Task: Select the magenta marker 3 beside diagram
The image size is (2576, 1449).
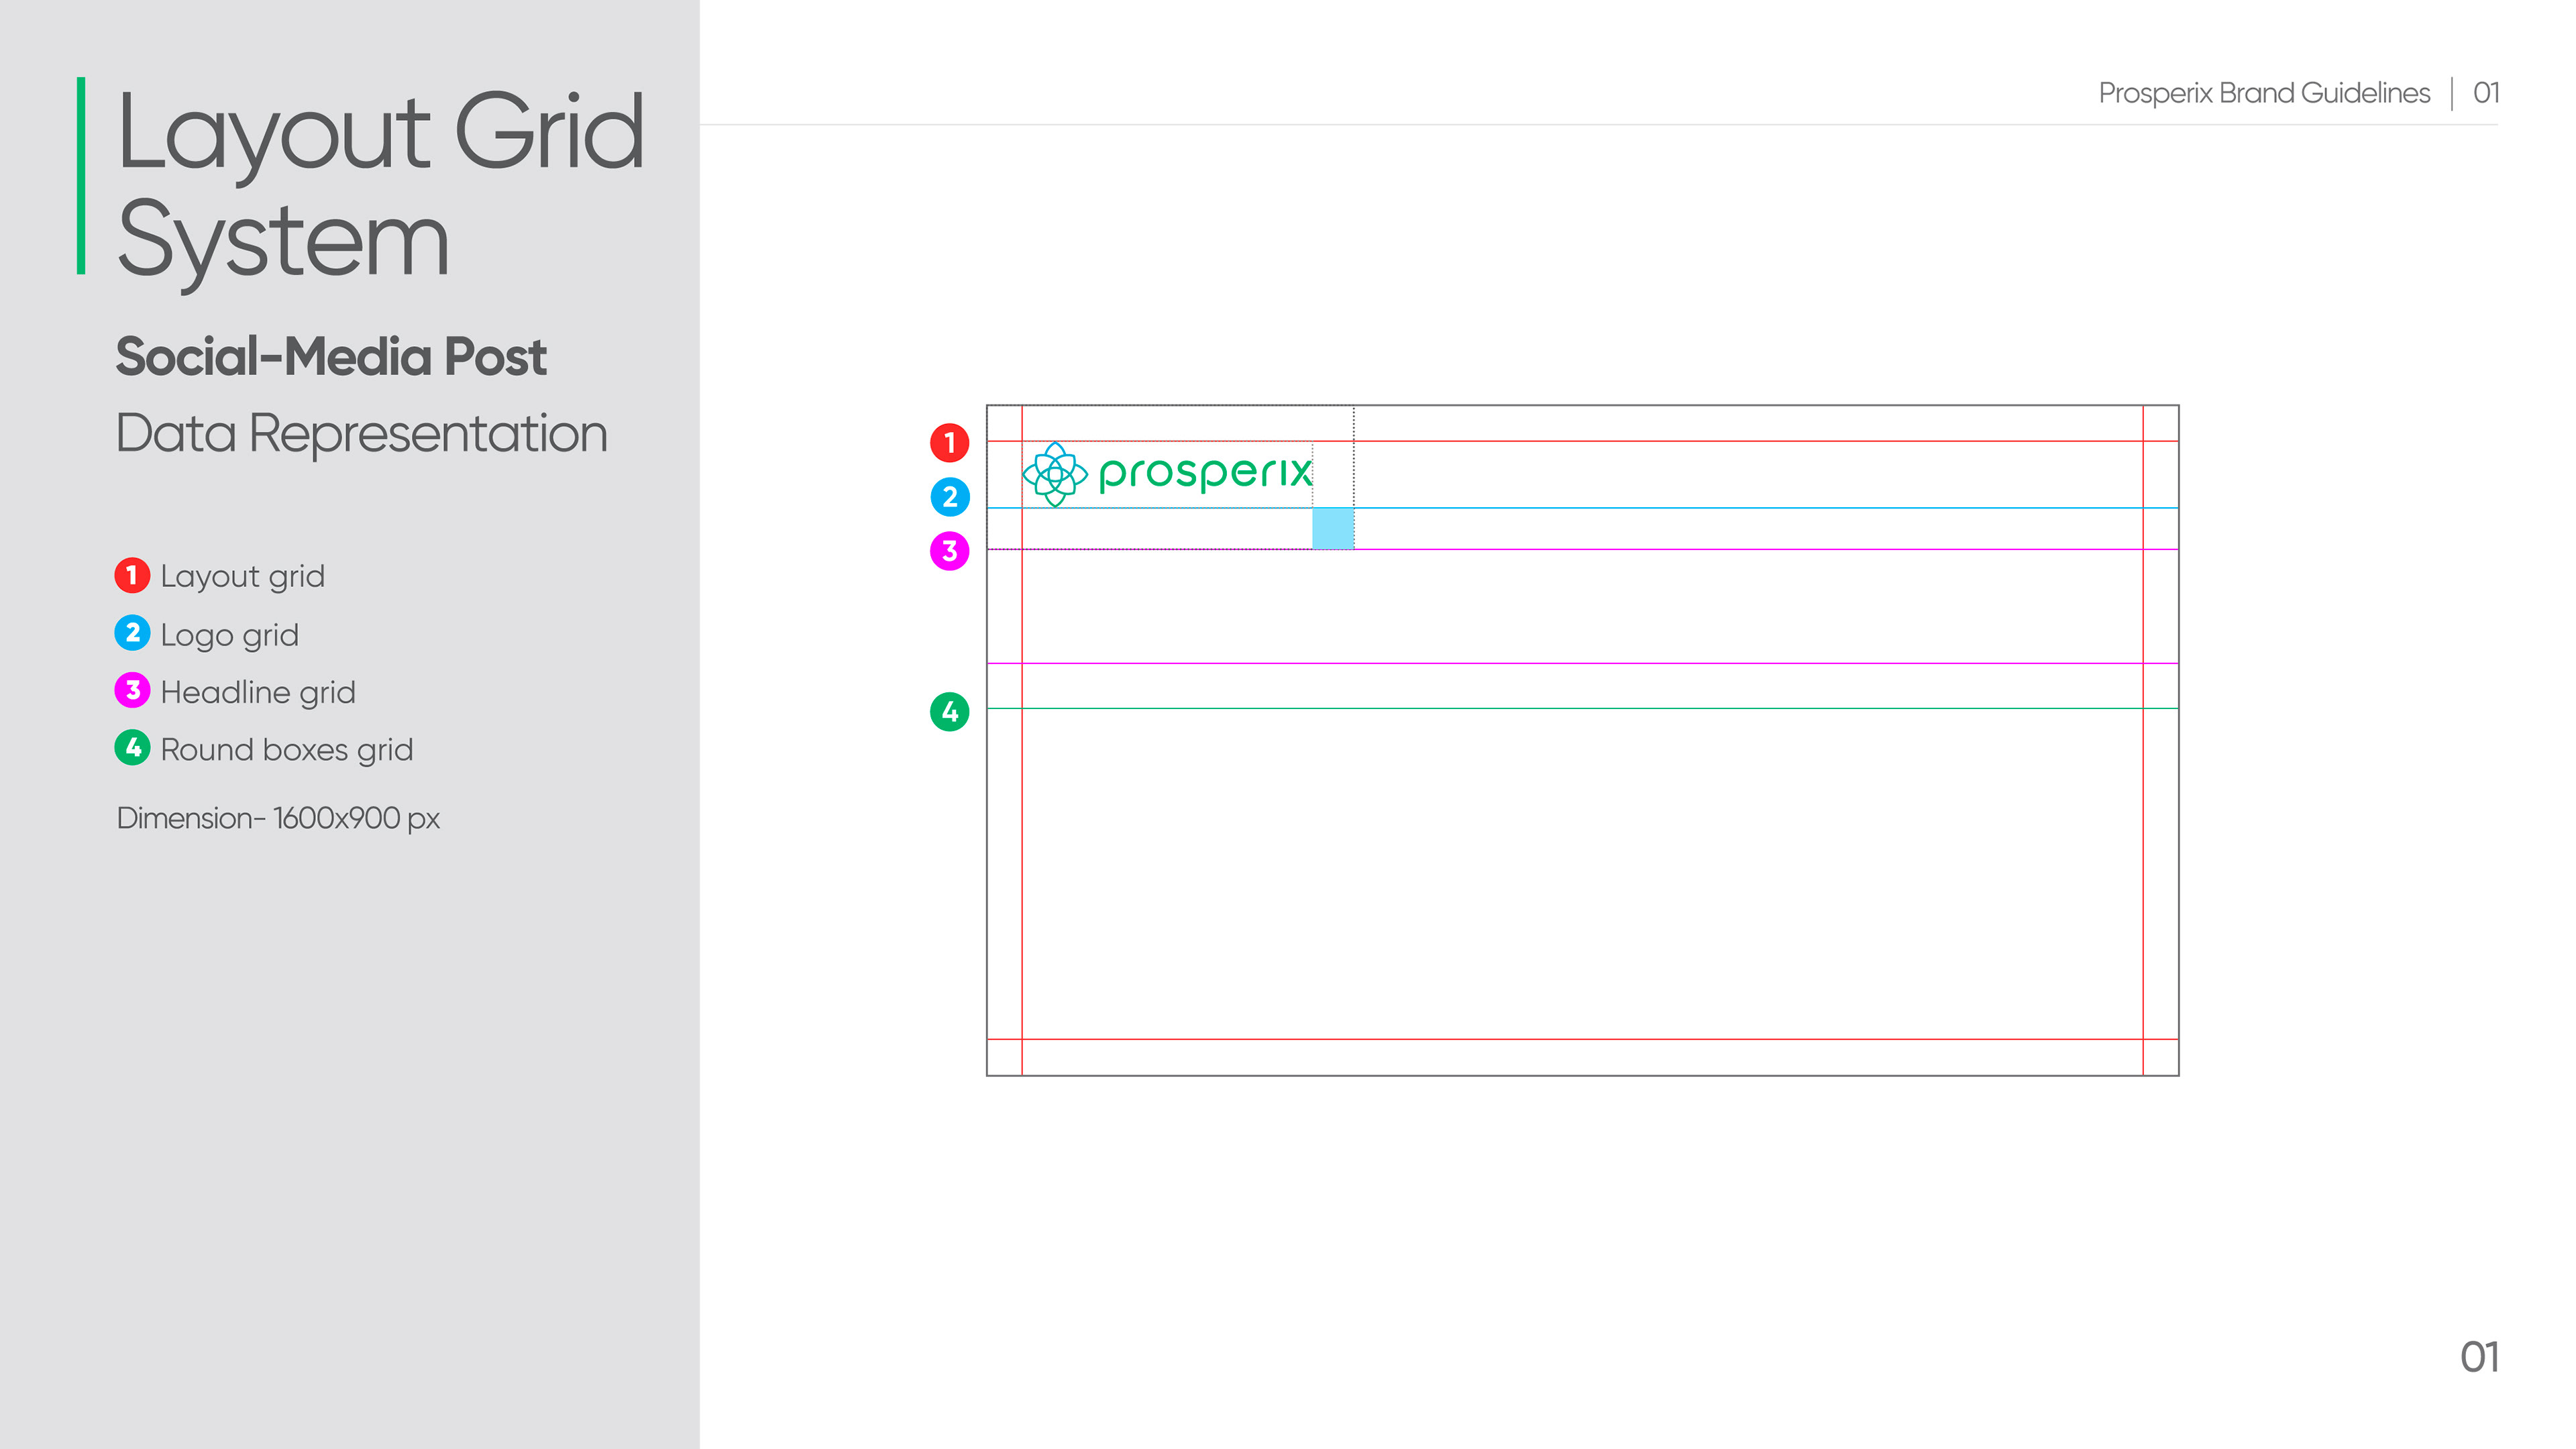Action: click(949, 550)
